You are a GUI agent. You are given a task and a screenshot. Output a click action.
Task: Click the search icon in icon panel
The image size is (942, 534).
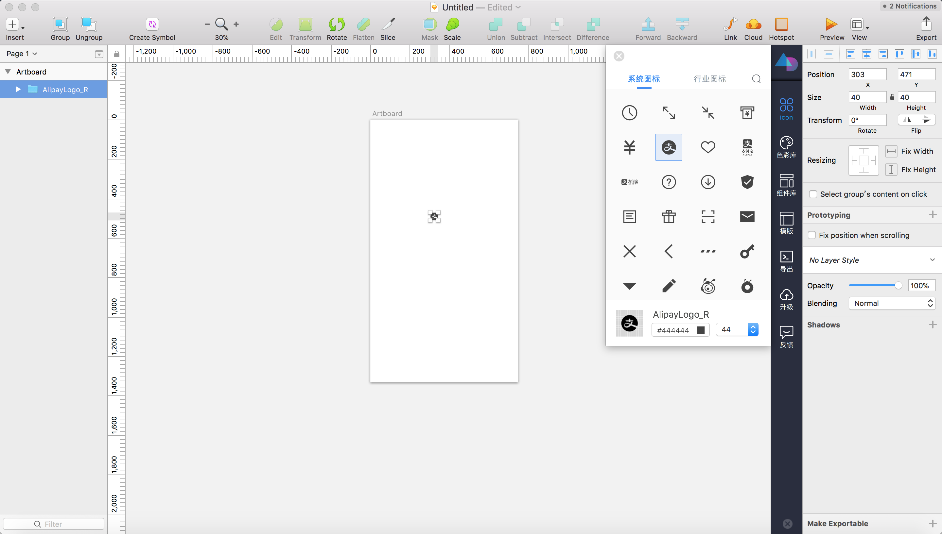[x=756, y=79]
